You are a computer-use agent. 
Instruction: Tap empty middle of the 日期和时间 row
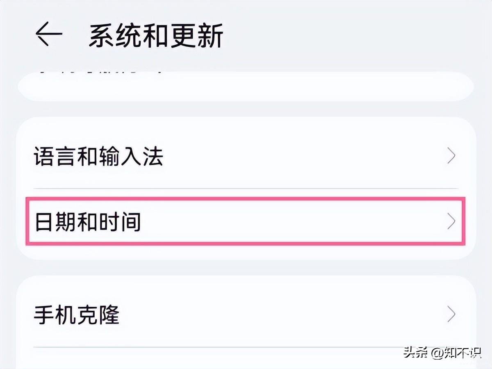(x=287, y=221)
